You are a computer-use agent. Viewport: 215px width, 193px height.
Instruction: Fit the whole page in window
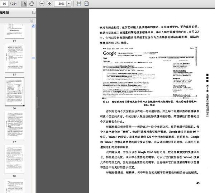click(86, 4)
